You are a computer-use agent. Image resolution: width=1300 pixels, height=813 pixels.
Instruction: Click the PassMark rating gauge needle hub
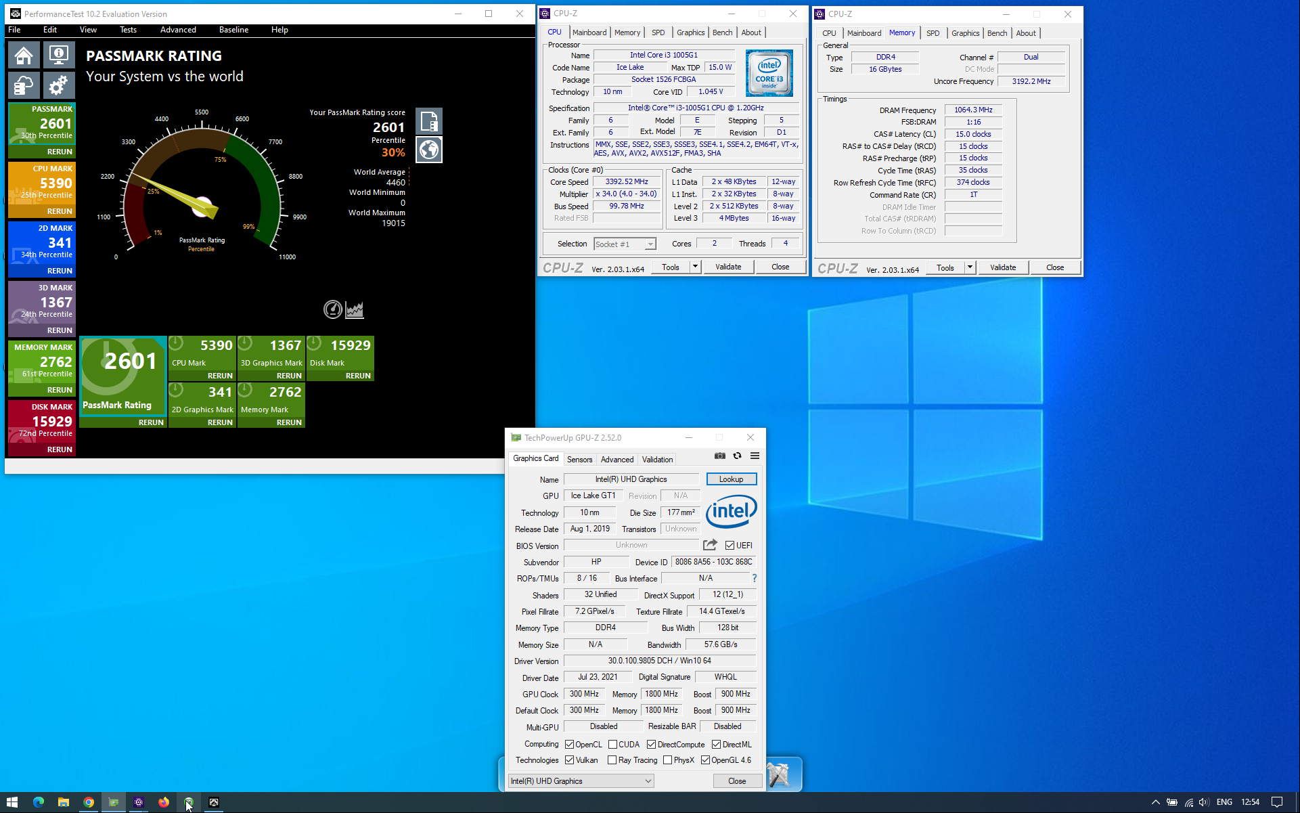tap(202, 206)
